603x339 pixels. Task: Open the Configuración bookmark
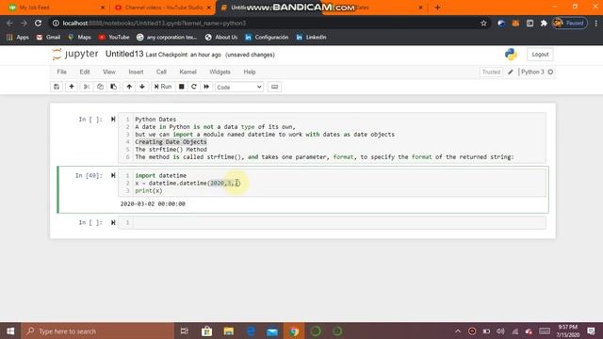(267, 38)
